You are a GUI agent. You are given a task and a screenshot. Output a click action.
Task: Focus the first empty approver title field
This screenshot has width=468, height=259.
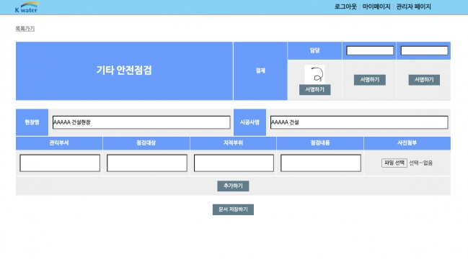[x=370, y=50]
